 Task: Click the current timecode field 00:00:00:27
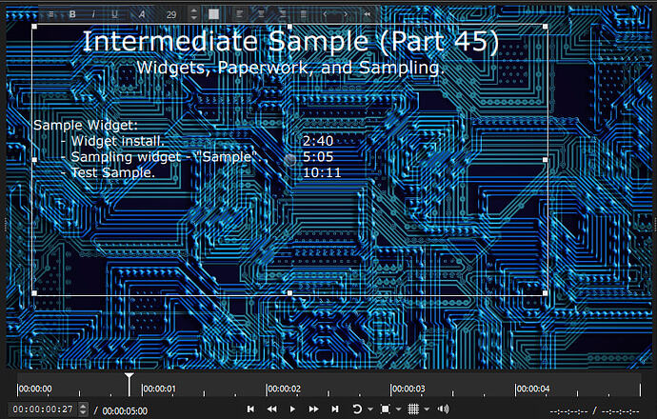click(43, 409)
